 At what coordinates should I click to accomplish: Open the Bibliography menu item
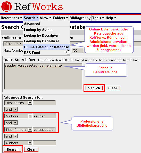[80, 18]
